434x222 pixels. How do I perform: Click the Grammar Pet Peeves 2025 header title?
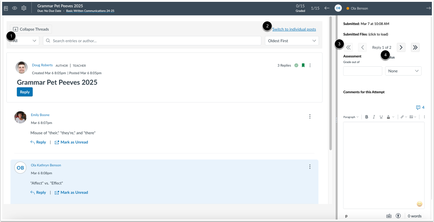[60, 6]
